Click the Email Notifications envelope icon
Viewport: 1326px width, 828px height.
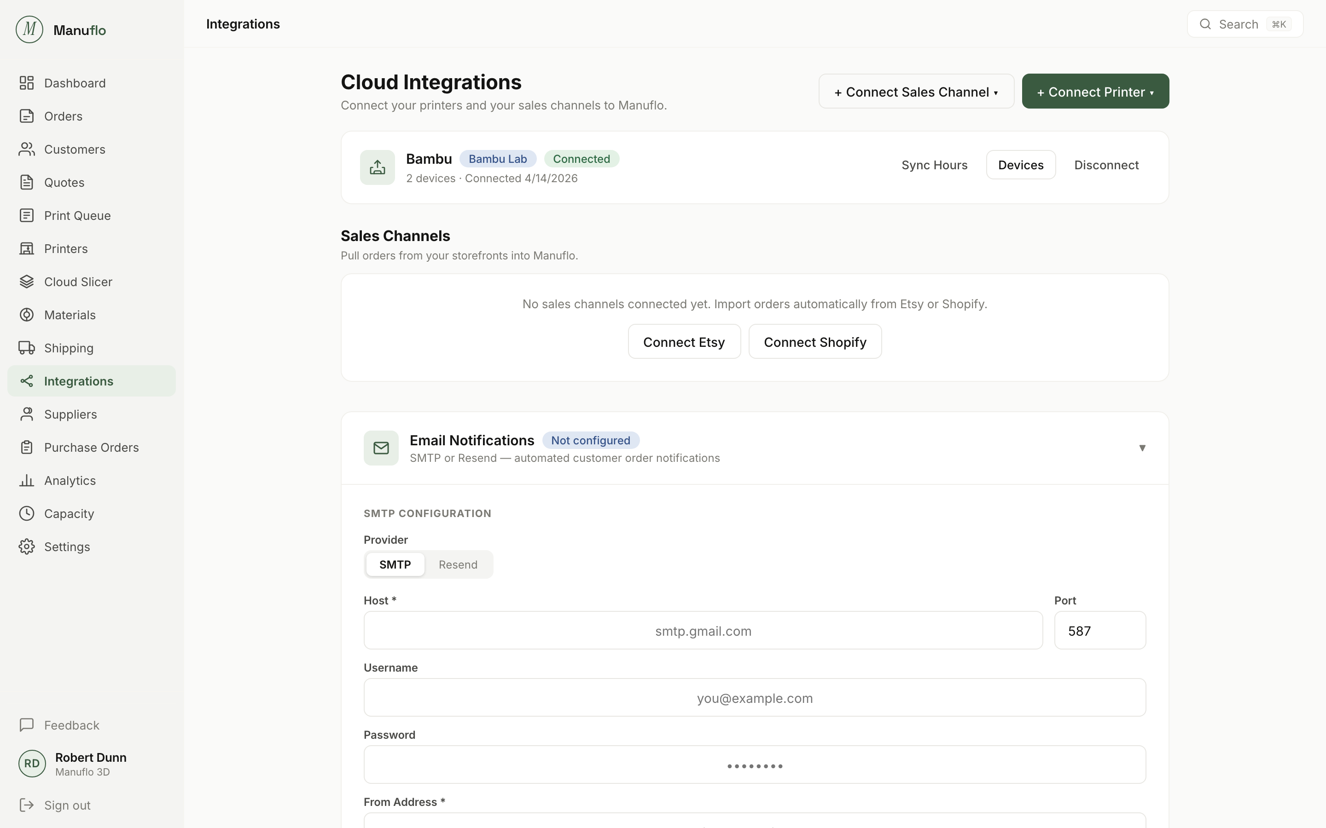click(x=381, y=448)
